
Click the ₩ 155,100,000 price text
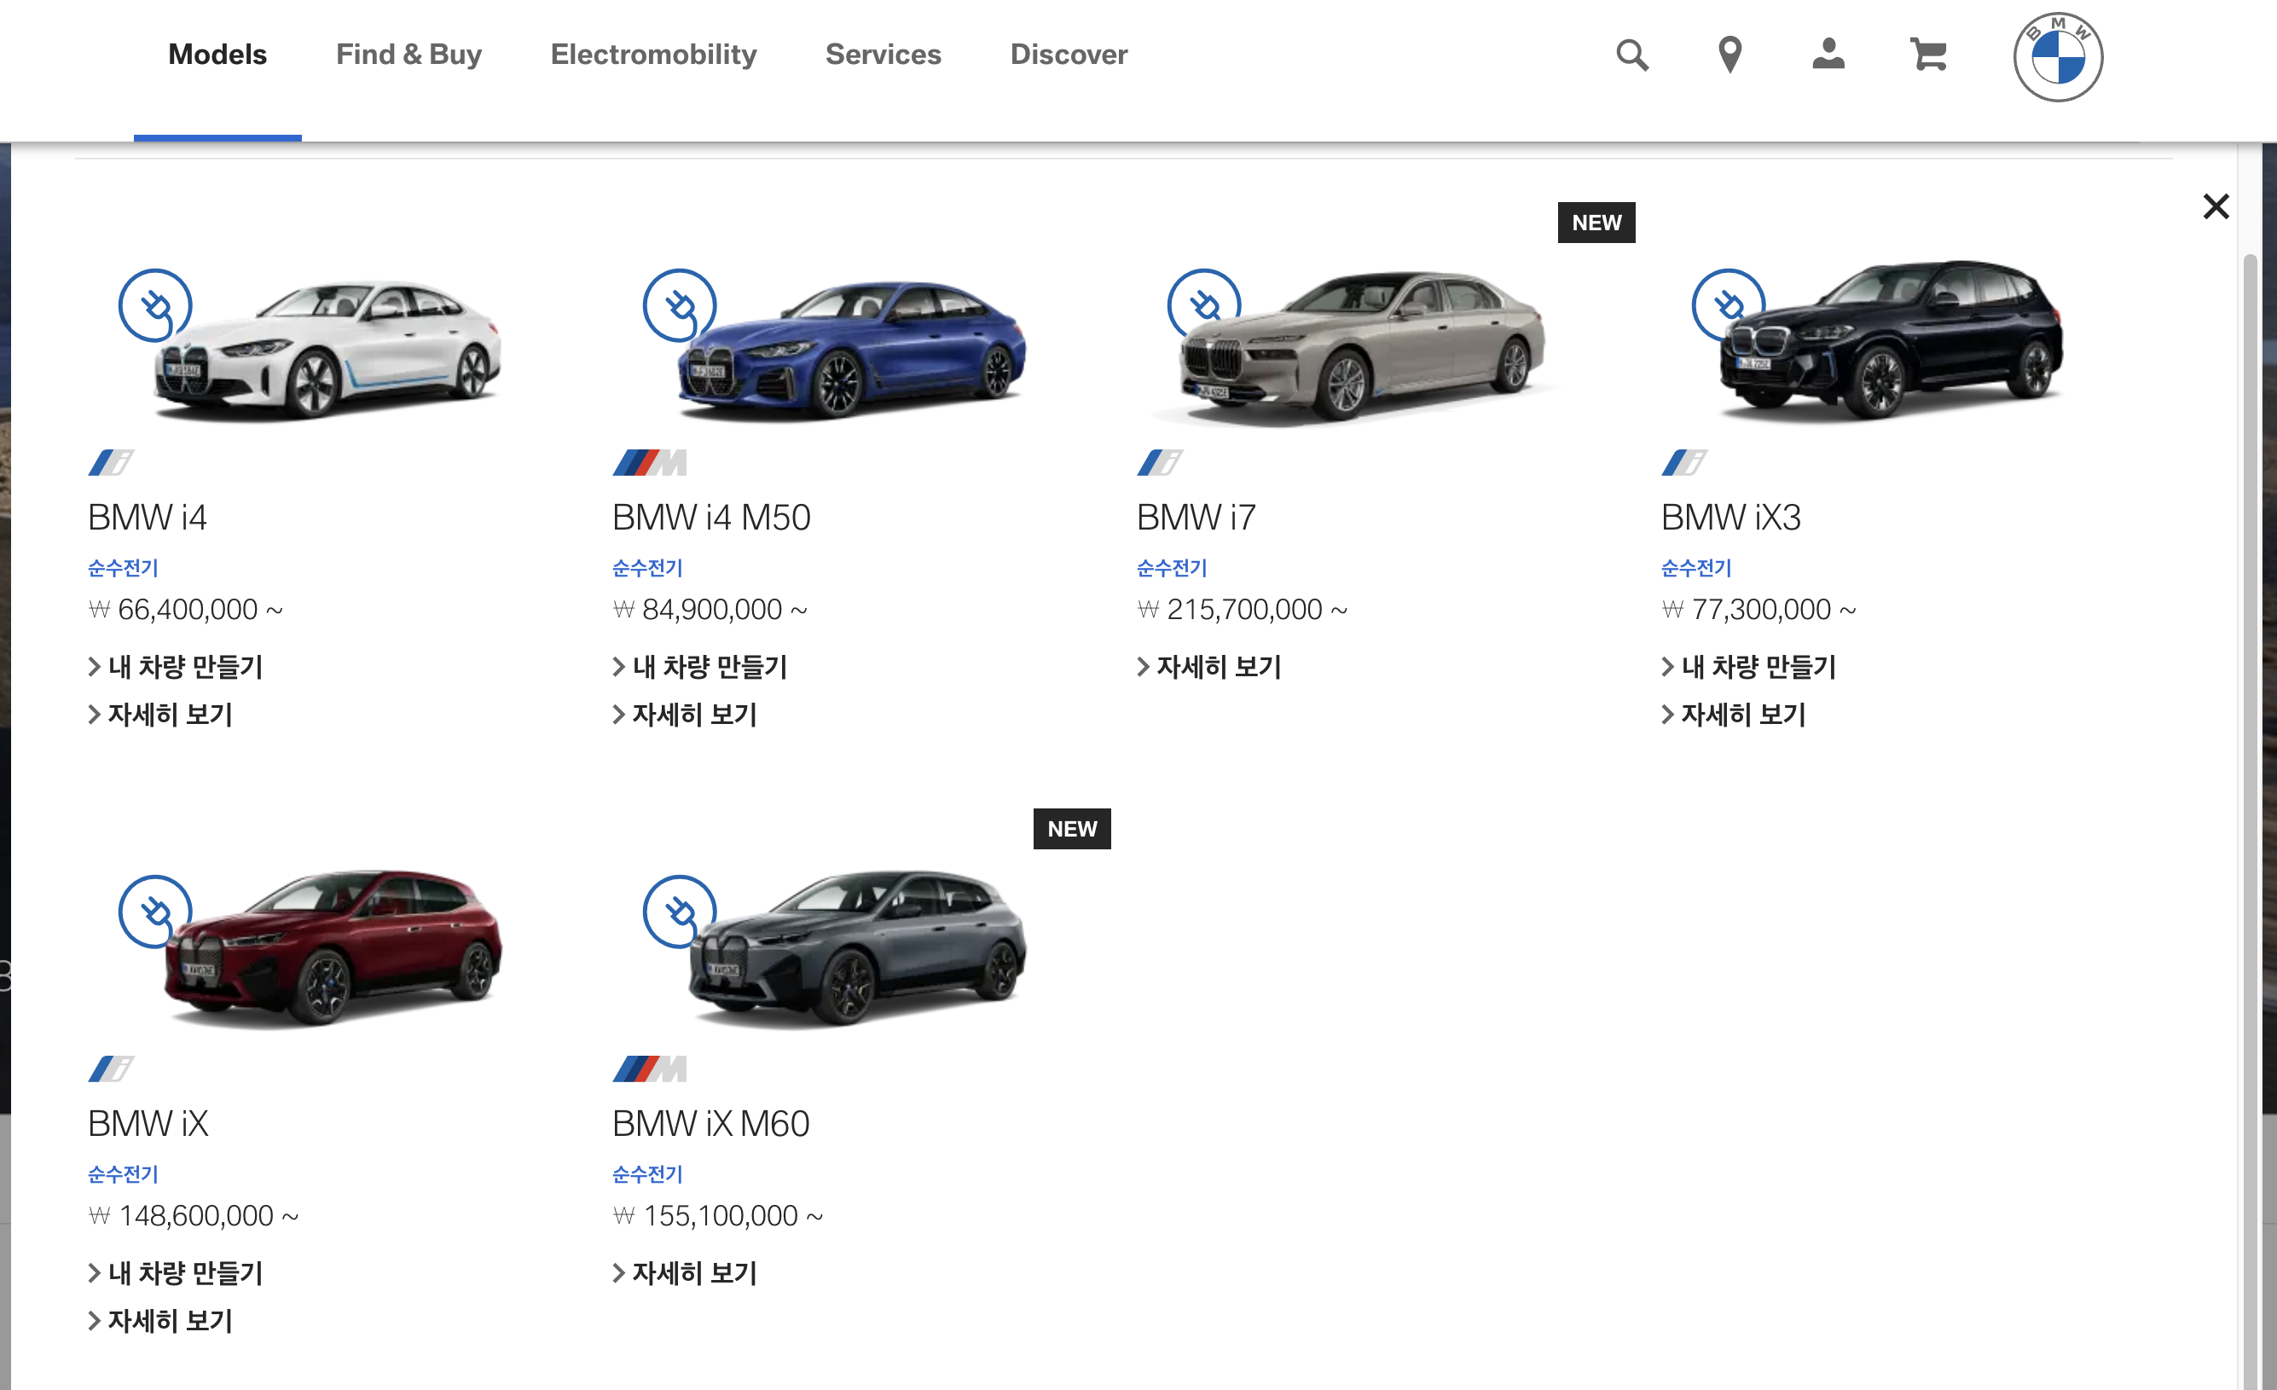(718, 1216)
